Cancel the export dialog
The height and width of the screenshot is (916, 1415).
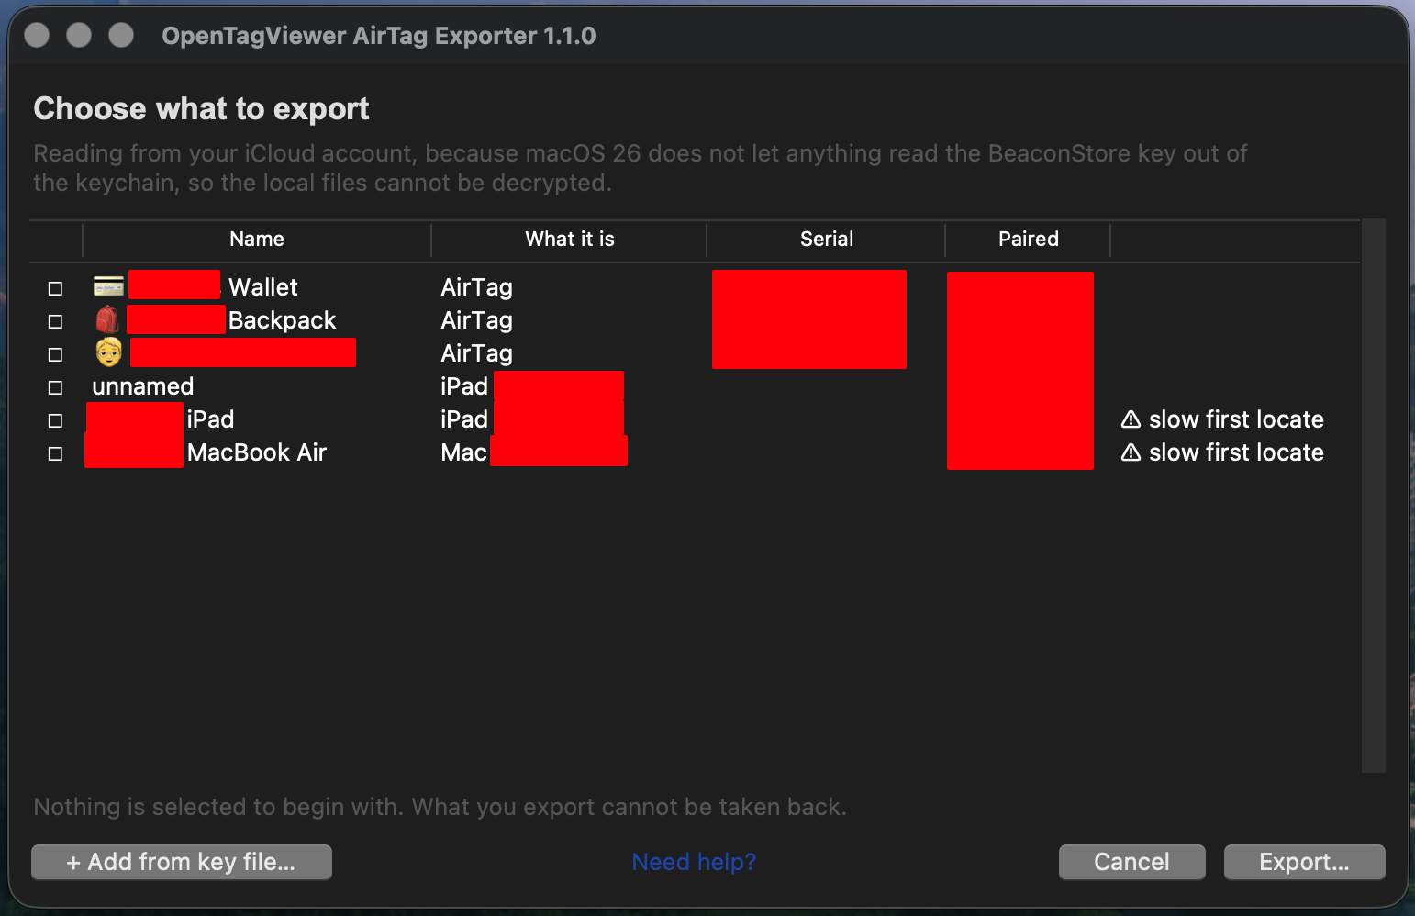(1132, 862)
